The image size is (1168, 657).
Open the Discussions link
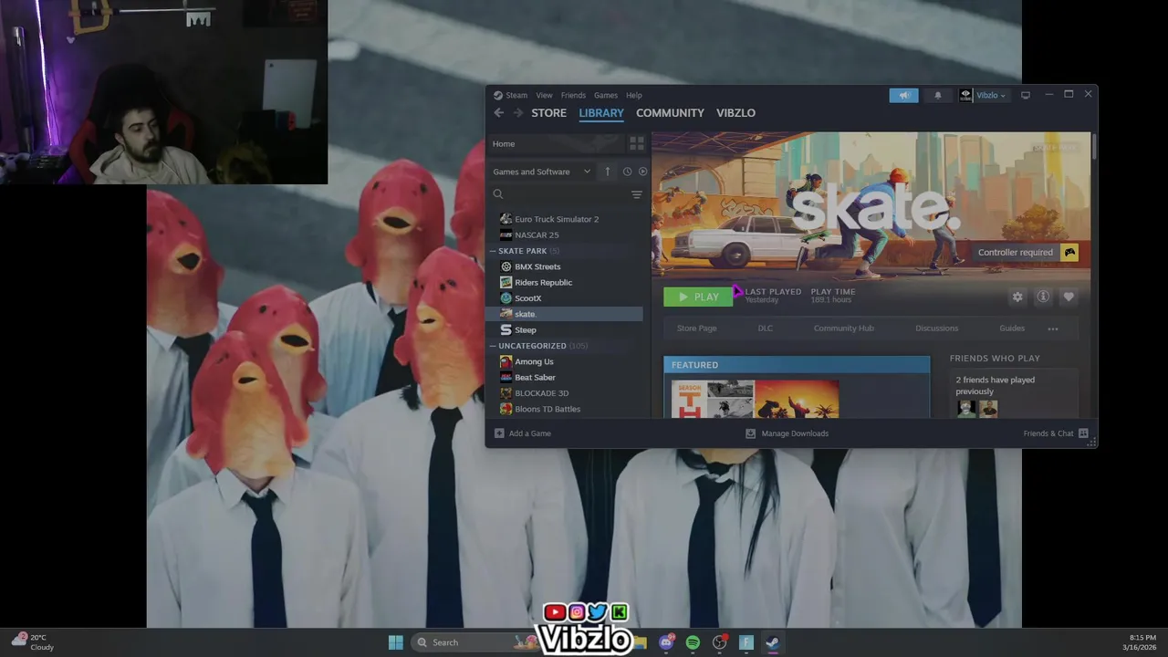pos(936,328)
